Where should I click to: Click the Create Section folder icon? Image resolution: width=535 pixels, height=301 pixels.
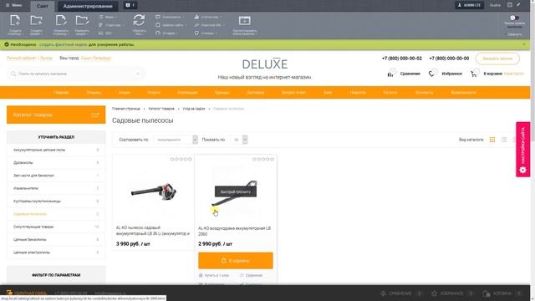click(36, 20)
